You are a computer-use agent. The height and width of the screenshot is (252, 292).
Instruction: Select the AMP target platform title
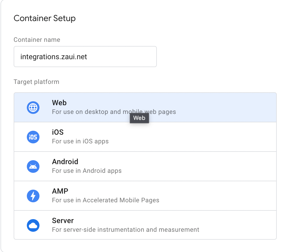(x=60, y=191)
